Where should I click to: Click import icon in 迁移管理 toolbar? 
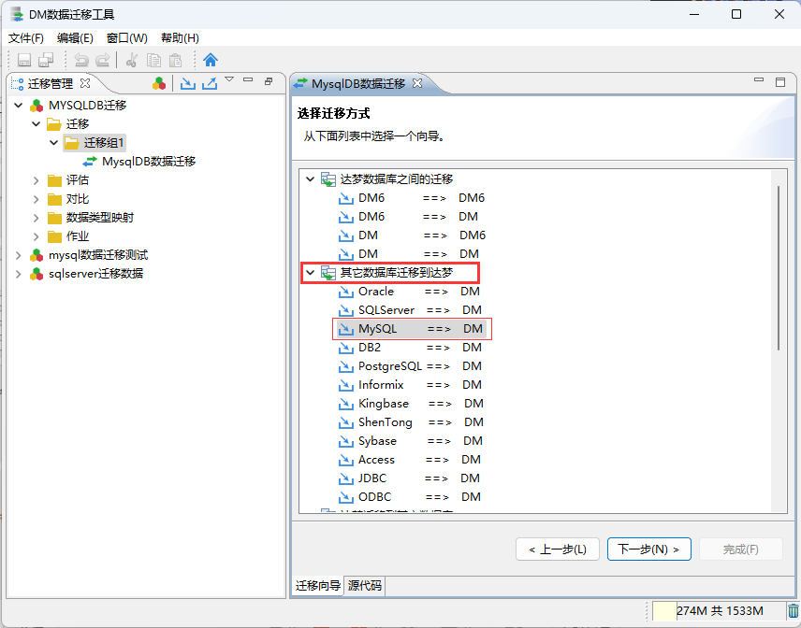click(x=188, y=83)
